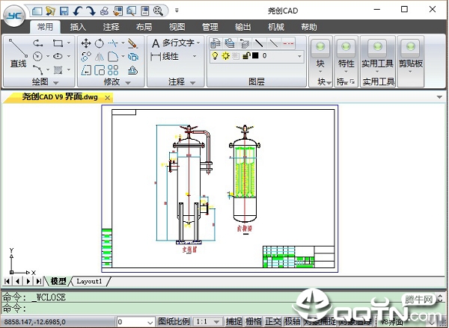Expand the 修改 panel arrow
Screen dimensions: 449x328
tap(128, 83)
